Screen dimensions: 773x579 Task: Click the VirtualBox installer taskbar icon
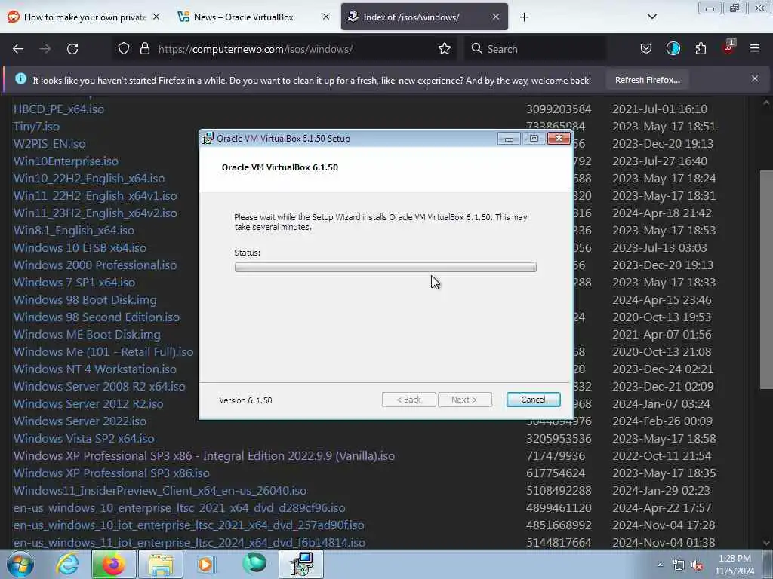pyautogui.click(x=301, y=564)
